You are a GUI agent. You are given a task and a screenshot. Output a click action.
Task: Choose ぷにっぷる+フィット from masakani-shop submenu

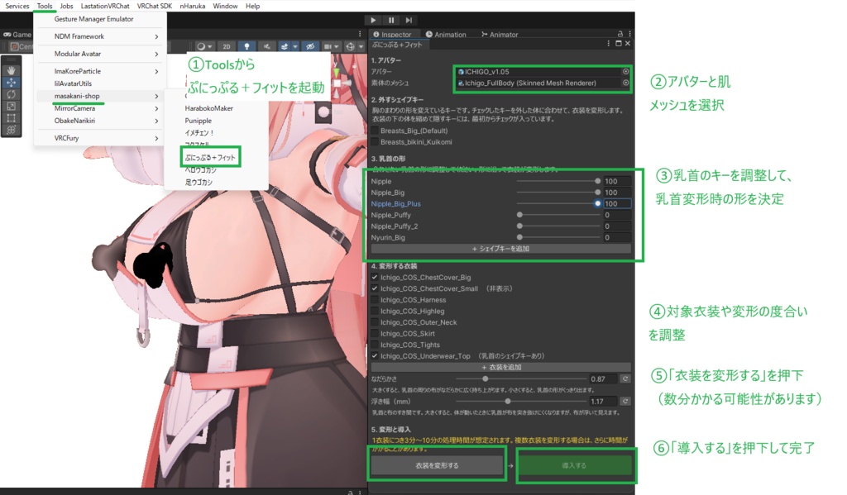[x=210, y=158]
